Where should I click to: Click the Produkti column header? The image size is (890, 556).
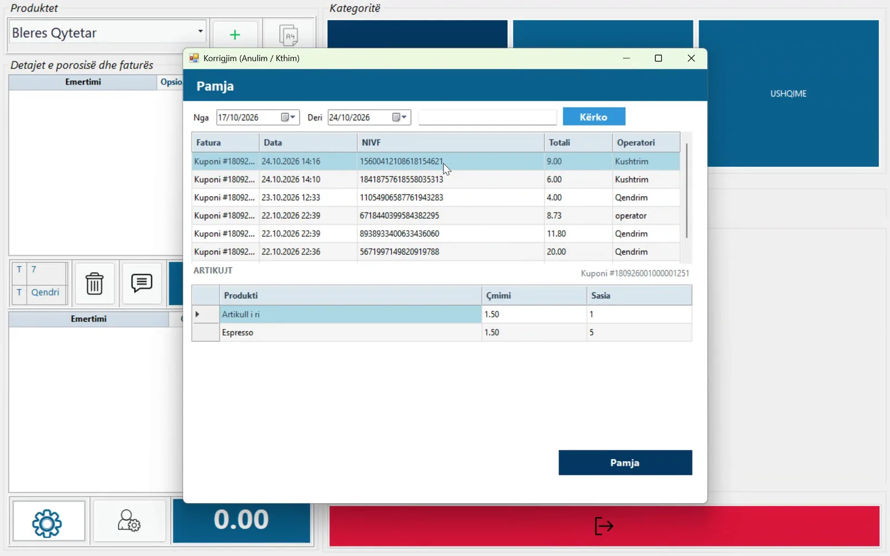coord(350,295)
